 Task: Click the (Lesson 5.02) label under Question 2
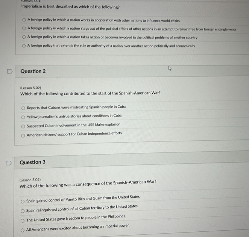click(30, 88)
